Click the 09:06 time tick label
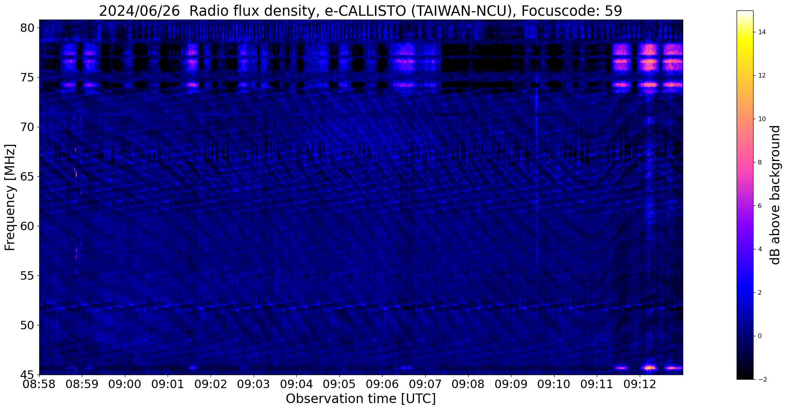 [382, 384]
